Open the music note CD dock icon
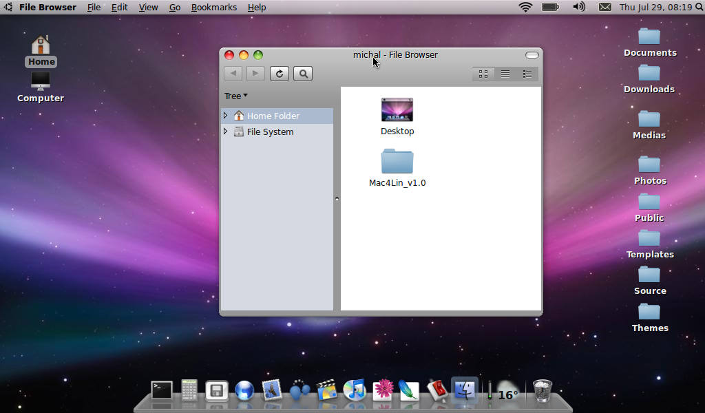The width and height of the screenshot is (705, 413). point(355,390)
